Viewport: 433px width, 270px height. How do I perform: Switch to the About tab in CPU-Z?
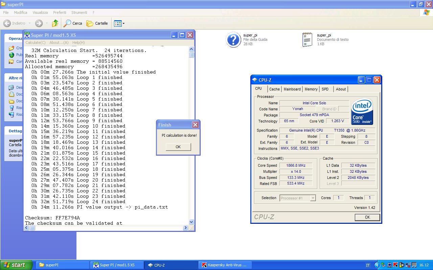(x=341, y=89)
